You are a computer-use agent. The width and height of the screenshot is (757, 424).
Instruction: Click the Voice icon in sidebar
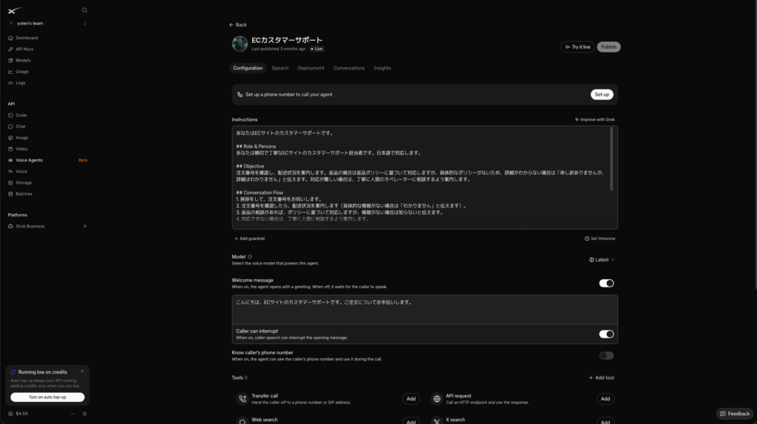point(10,171)
